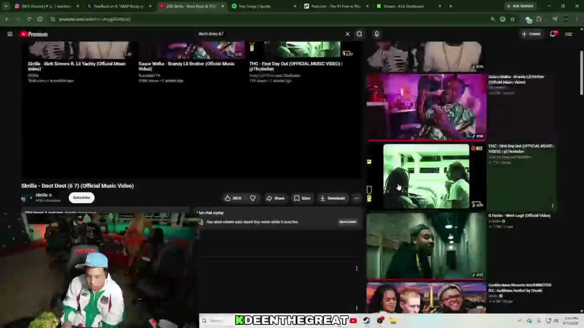Open the YouTube guide hamburger menu
Image resolution: width=584 pixels, height=328 pixels.
tap(10, 34)
